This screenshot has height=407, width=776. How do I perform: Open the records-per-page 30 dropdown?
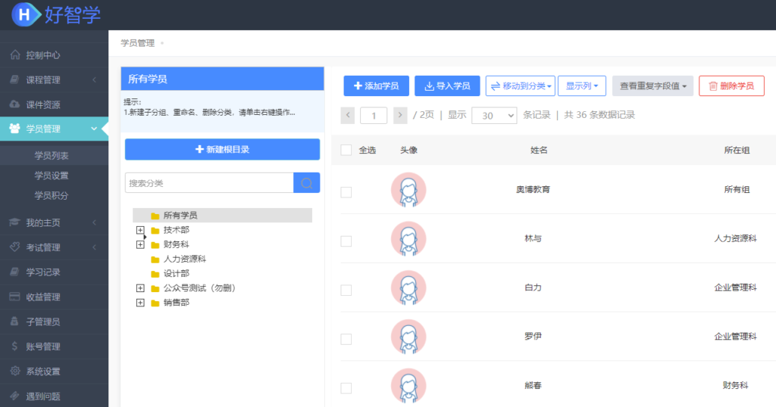[x=494, y=116]
